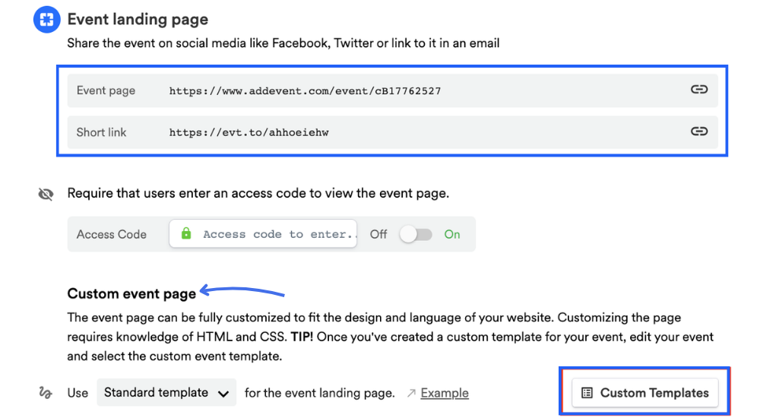Toggle the access code switch
The height and width of the screenshot is (418, 760).
(x=416, y=234)
